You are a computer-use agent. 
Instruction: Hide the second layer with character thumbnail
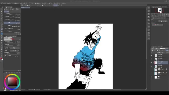[152, 59]
